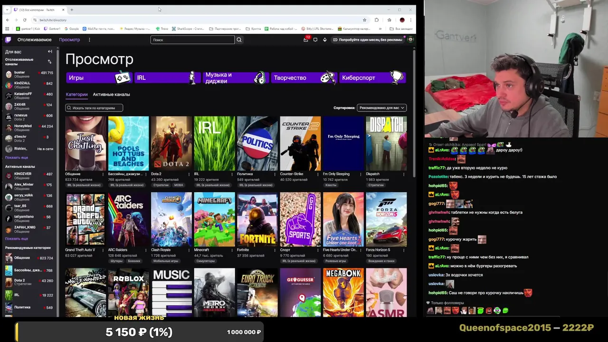
Task: Open the ARC Raiders category cover
Action: click(128, 219)
